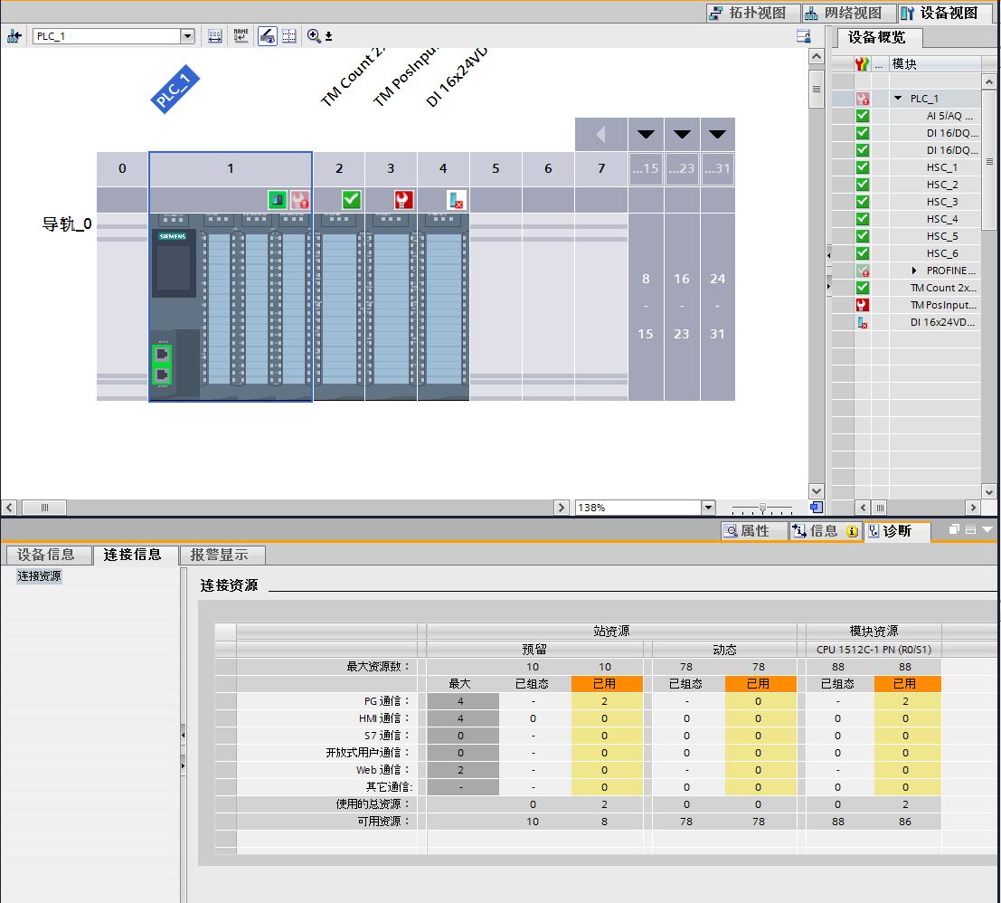This screenshot has height=903, width=1001.
Task: Click the unreachable icon on DI 16x24VD row
Action: click(863, 322)
